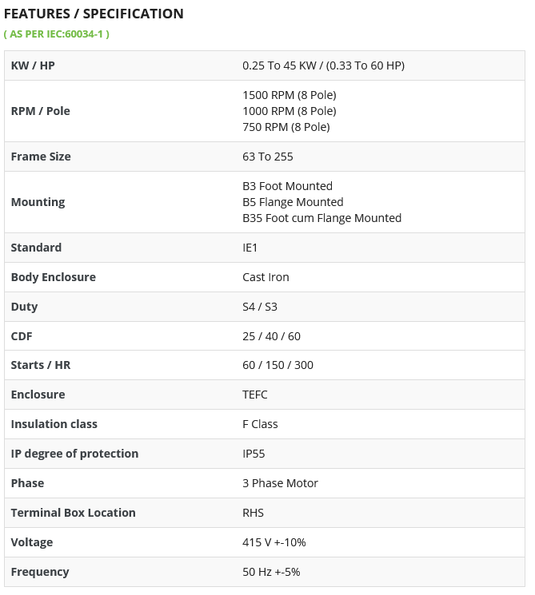The width and height of the screenshot is (535, 595).
Task: Select the Cast Iron body enclosure value
Action: (266, 277)
